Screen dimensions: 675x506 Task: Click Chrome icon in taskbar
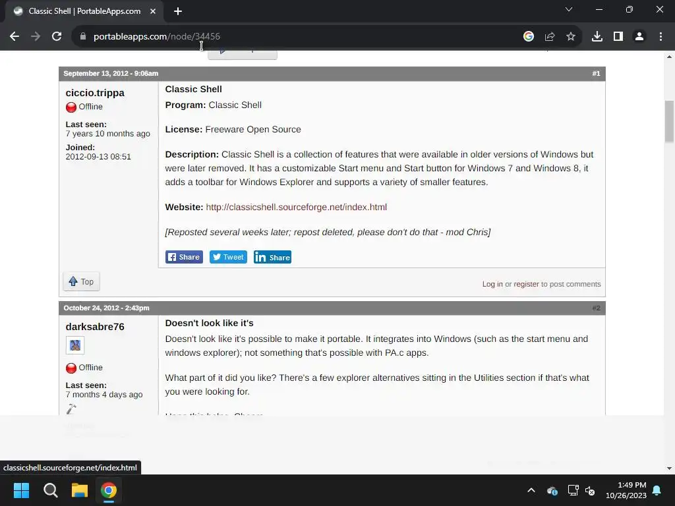pos(109,490)
